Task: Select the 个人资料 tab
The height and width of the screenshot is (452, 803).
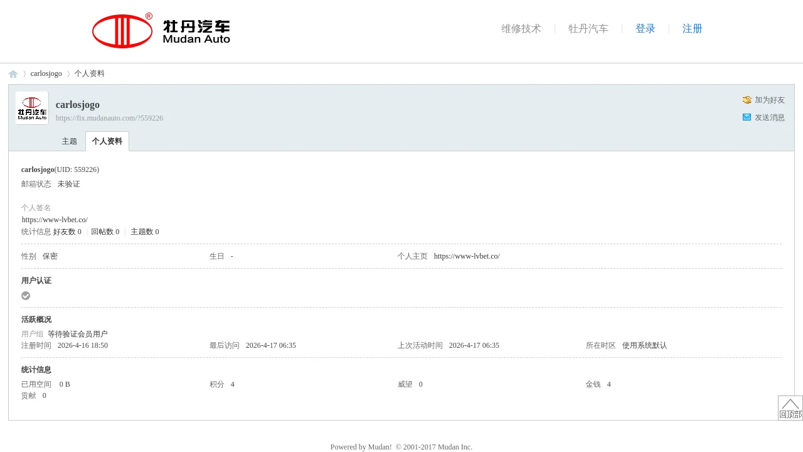Action: click(107, 141)
